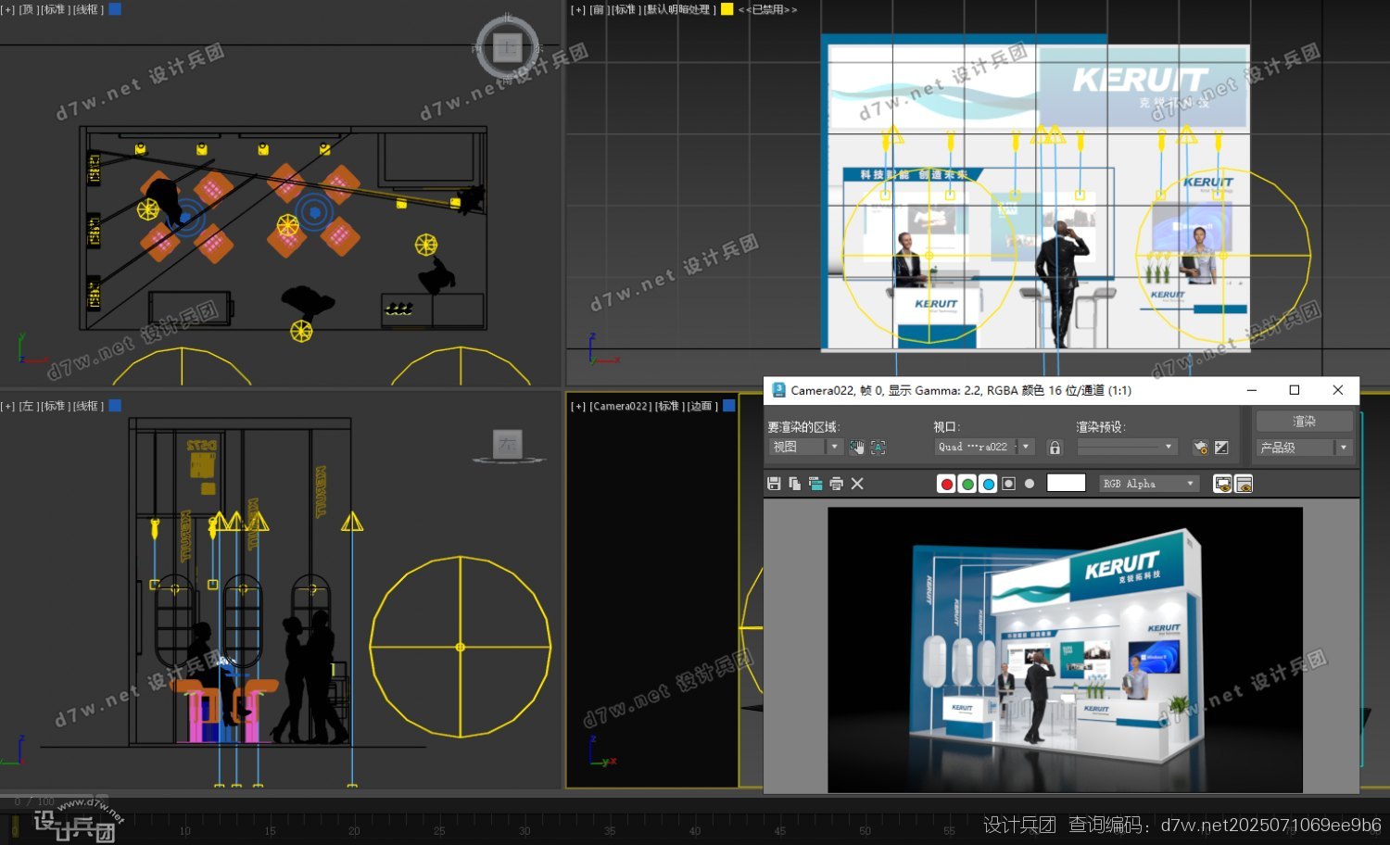Copy the rendered image to clipboard

(x=794, y=484)
